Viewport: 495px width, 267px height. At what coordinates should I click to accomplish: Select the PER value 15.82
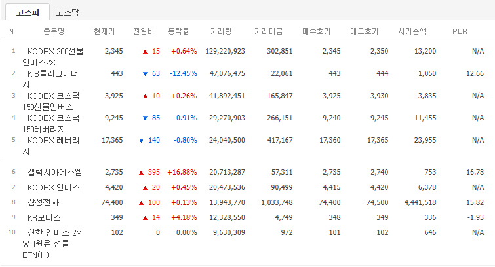[475, 202]
